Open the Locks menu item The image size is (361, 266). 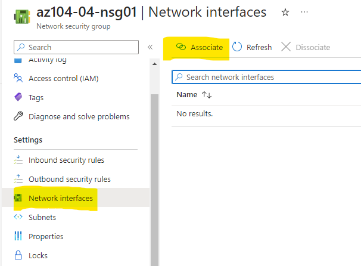[38, 256]
